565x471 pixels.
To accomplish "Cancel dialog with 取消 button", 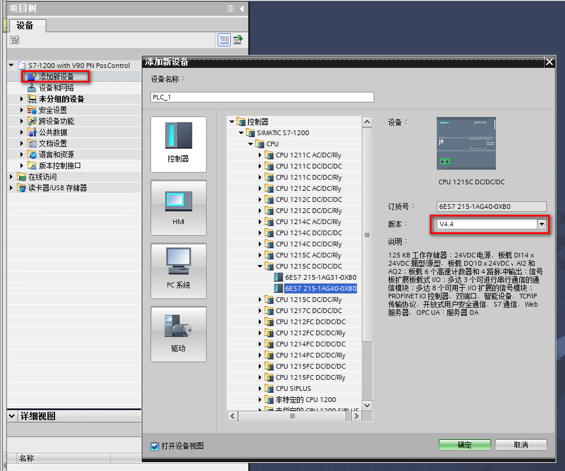I will [x=521, y=445].
